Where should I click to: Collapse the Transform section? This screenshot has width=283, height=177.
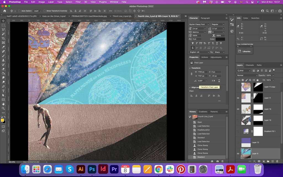point(190,68)
